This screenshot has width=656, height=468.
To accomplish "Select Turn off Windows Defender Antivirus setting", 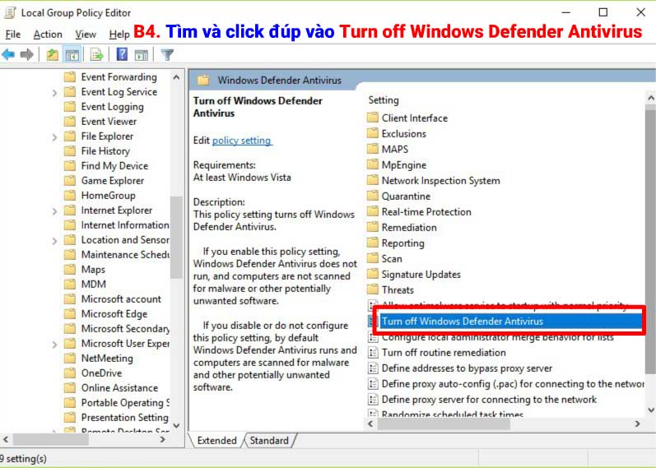I will [x=463, y=321].
